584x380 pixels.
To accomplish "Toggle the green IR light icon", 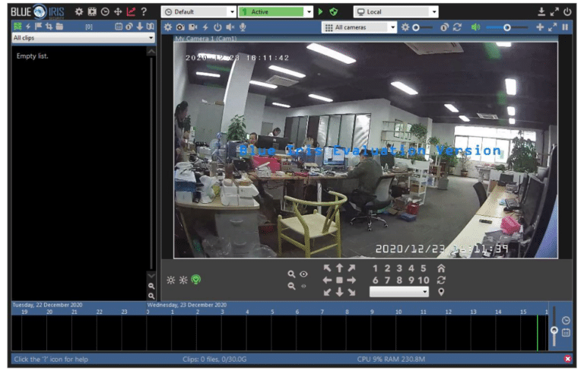I will point(195,280).
